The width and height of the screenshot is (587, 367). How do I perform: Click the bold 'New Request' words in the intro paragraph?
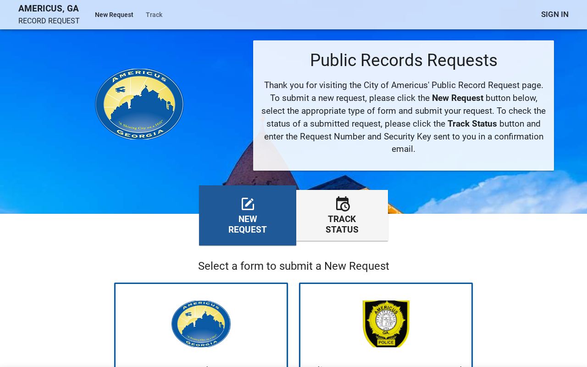(x=458, y=98)
